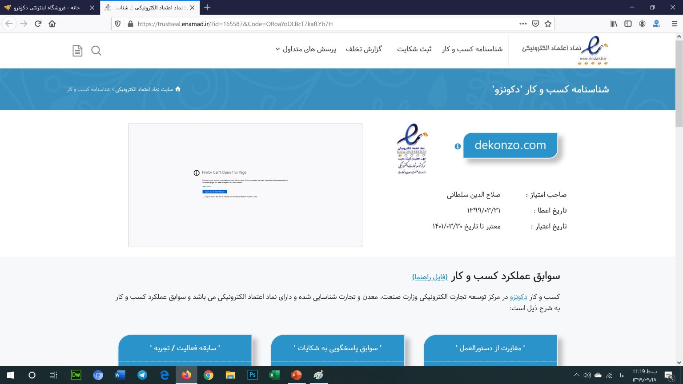Screen dimensions: 683x384
Task: Click the site search magnifier icon
Action: (x=96, y=50)
